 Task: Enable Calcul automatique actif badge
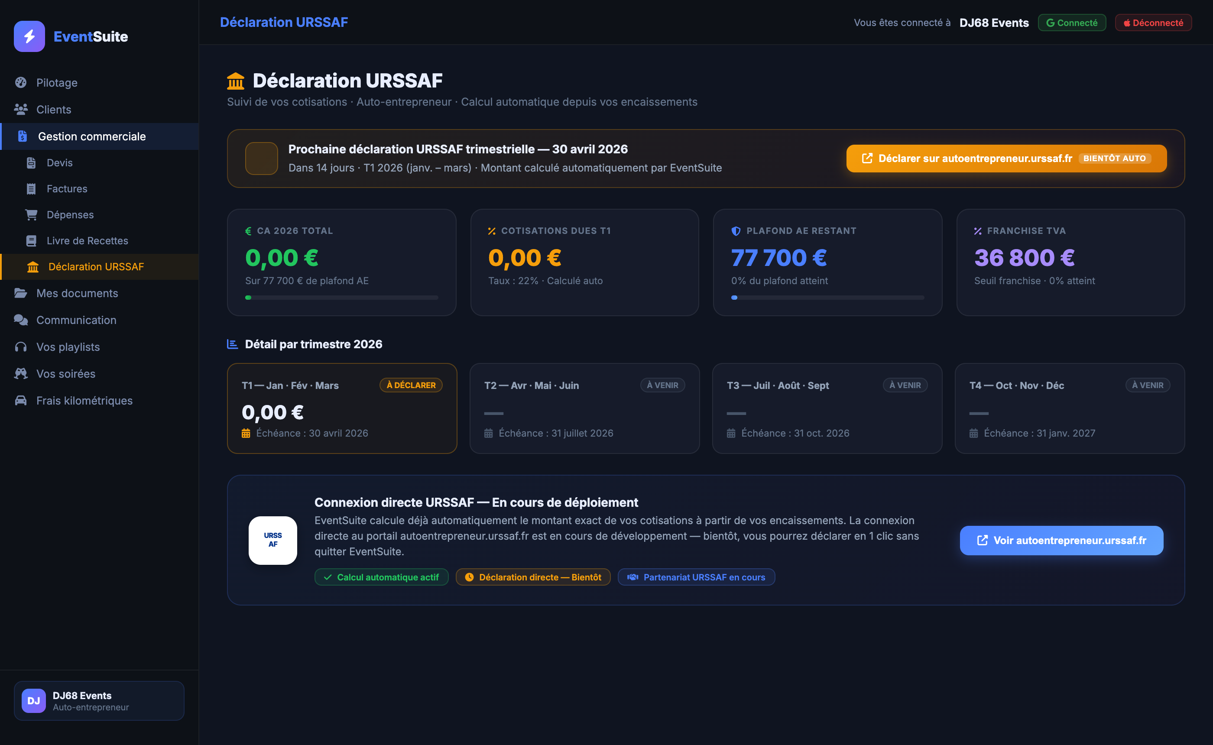381,577
